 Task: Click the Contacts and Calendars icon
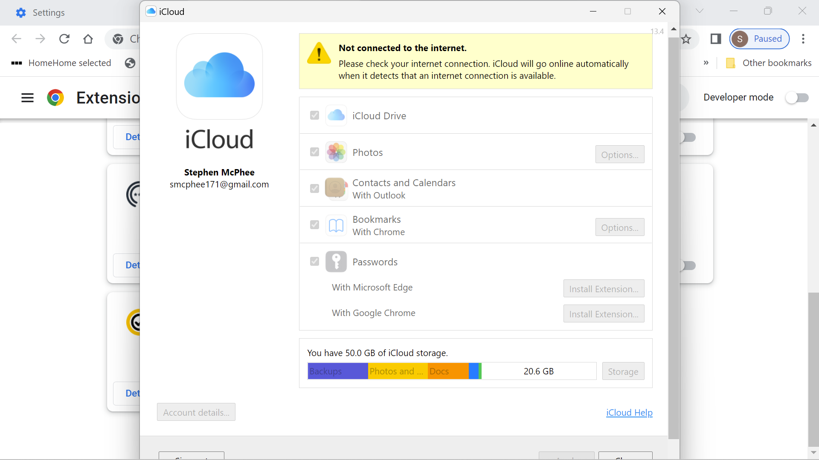click(336, 188)
